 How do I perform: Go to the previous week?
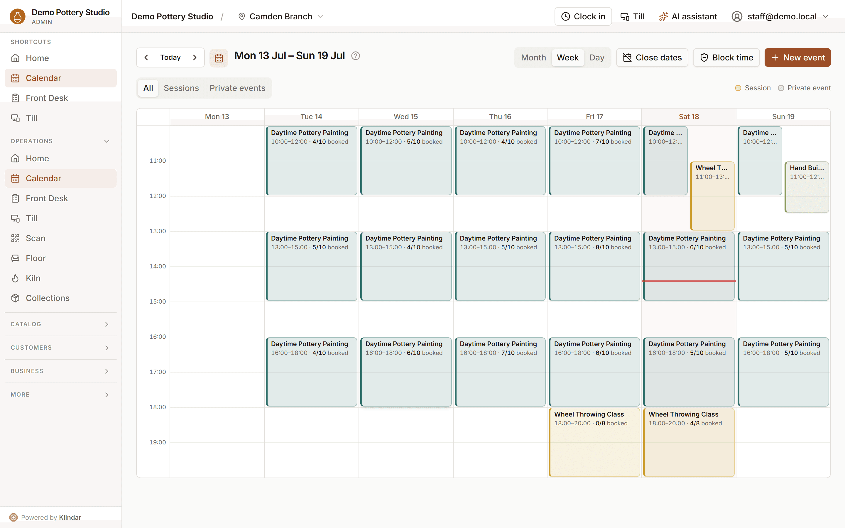(146, 57)
